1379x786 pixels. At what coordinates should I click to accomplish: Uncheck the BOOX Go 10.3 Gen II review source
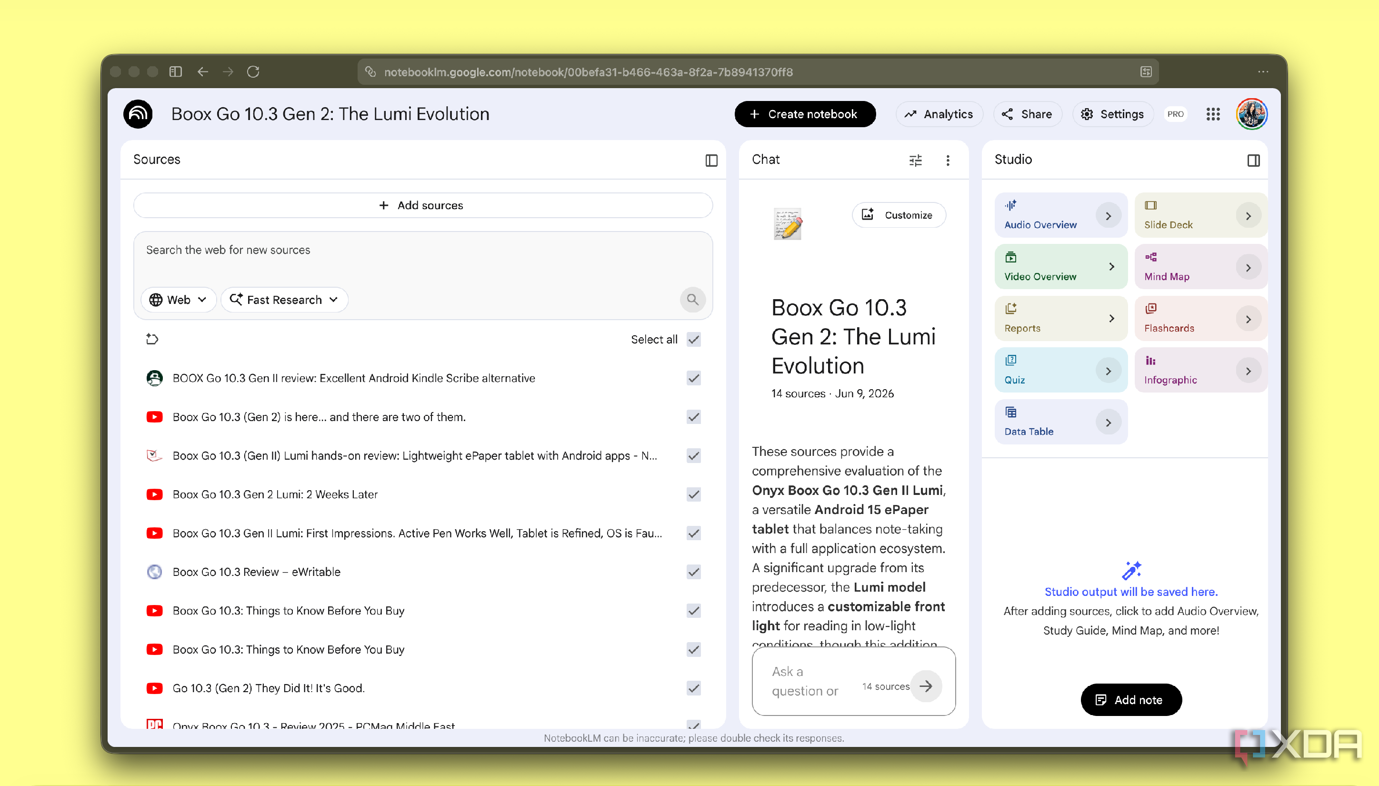click(x=694, y=378)
